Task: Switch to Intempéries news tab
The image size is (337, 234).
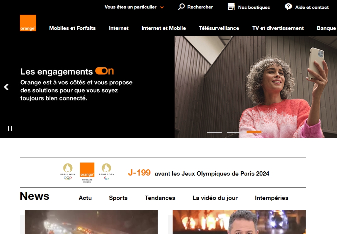Action: pyautogui.click(x=272, y=198)
